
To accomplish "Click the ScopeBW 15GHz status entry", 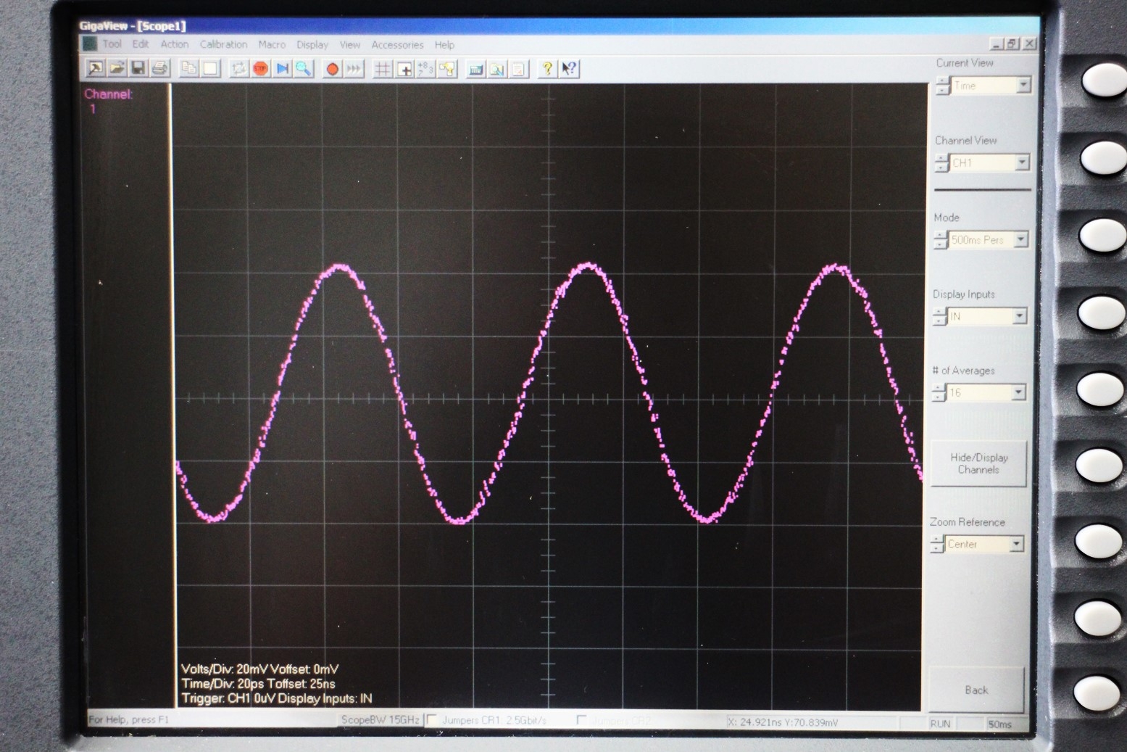I will (x=380, y=720).
